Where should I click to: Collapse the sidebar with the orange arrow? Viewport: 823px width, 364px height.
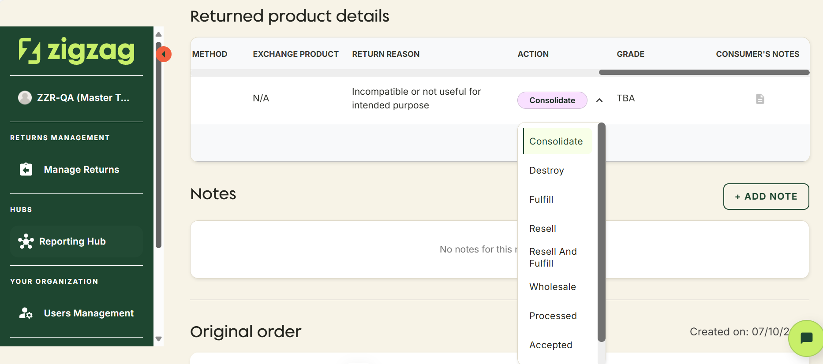(x=164, y=54)
